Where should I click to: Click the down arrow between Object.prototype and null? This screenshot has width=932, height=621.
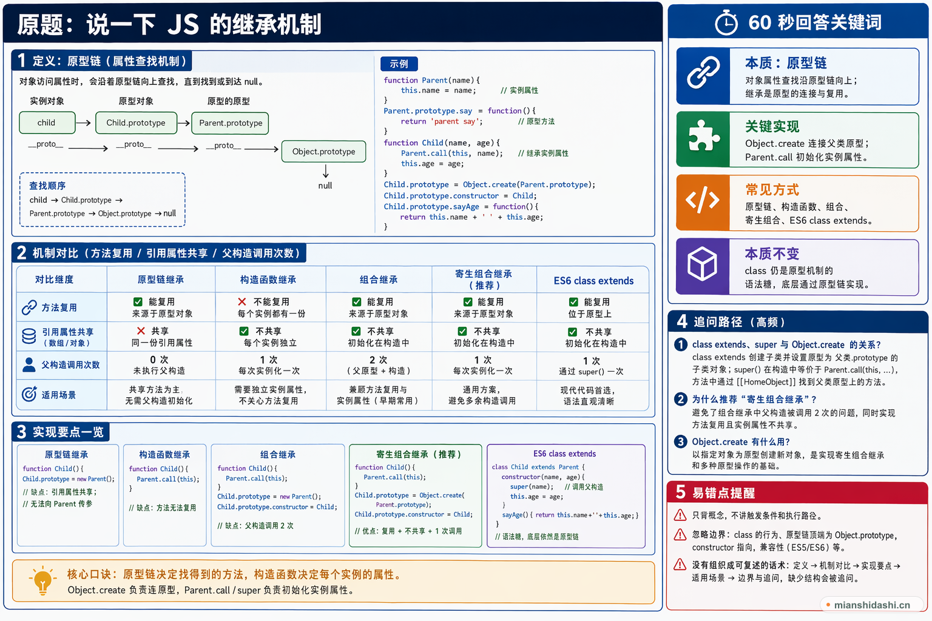325,171
